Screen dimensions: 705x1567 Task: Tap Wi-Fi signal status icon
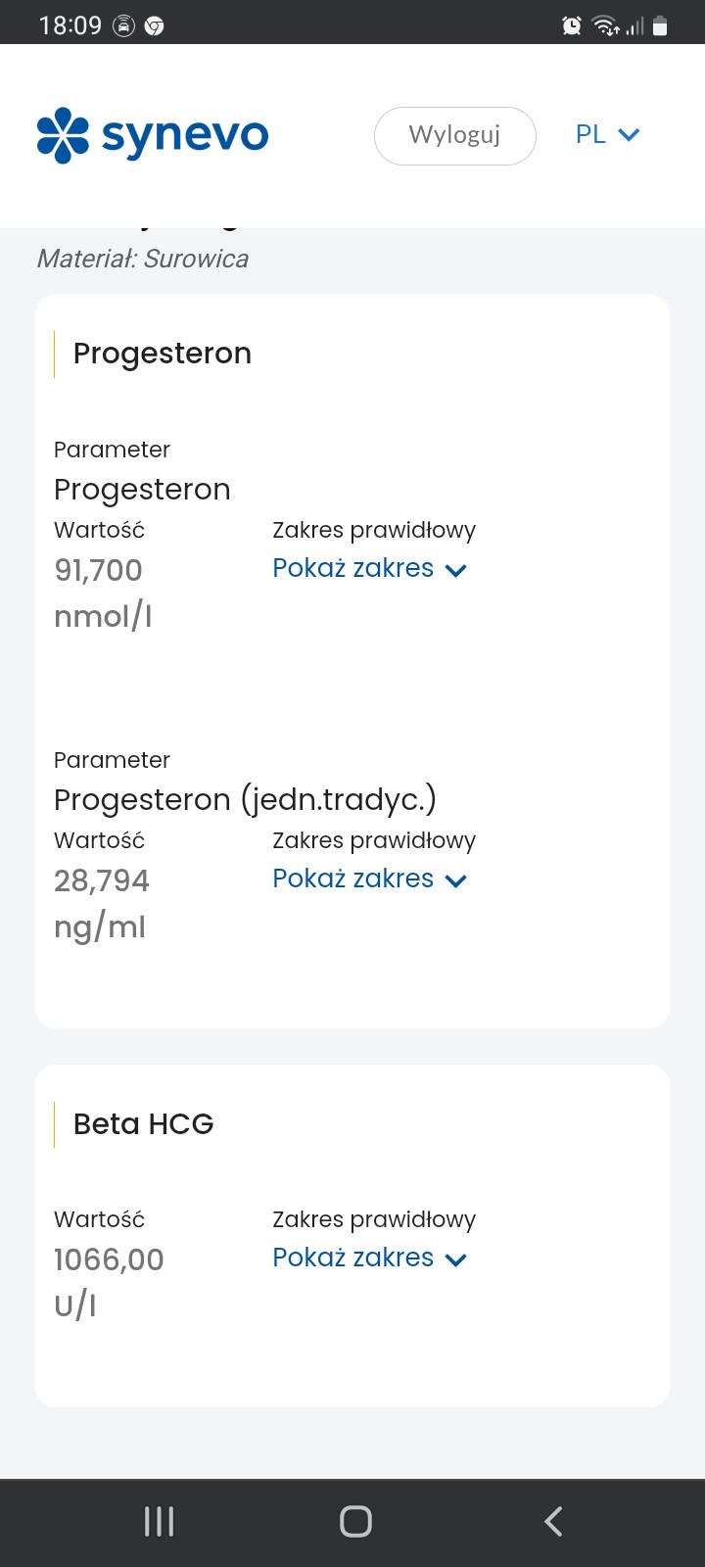tap(605, 26)
